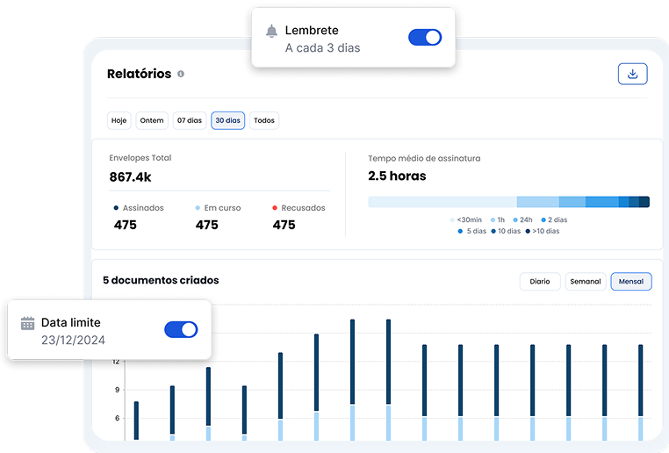This screenshot has height=453, width=669.
Task: Click the Em curso light blue dot
Action: point(198,208)
